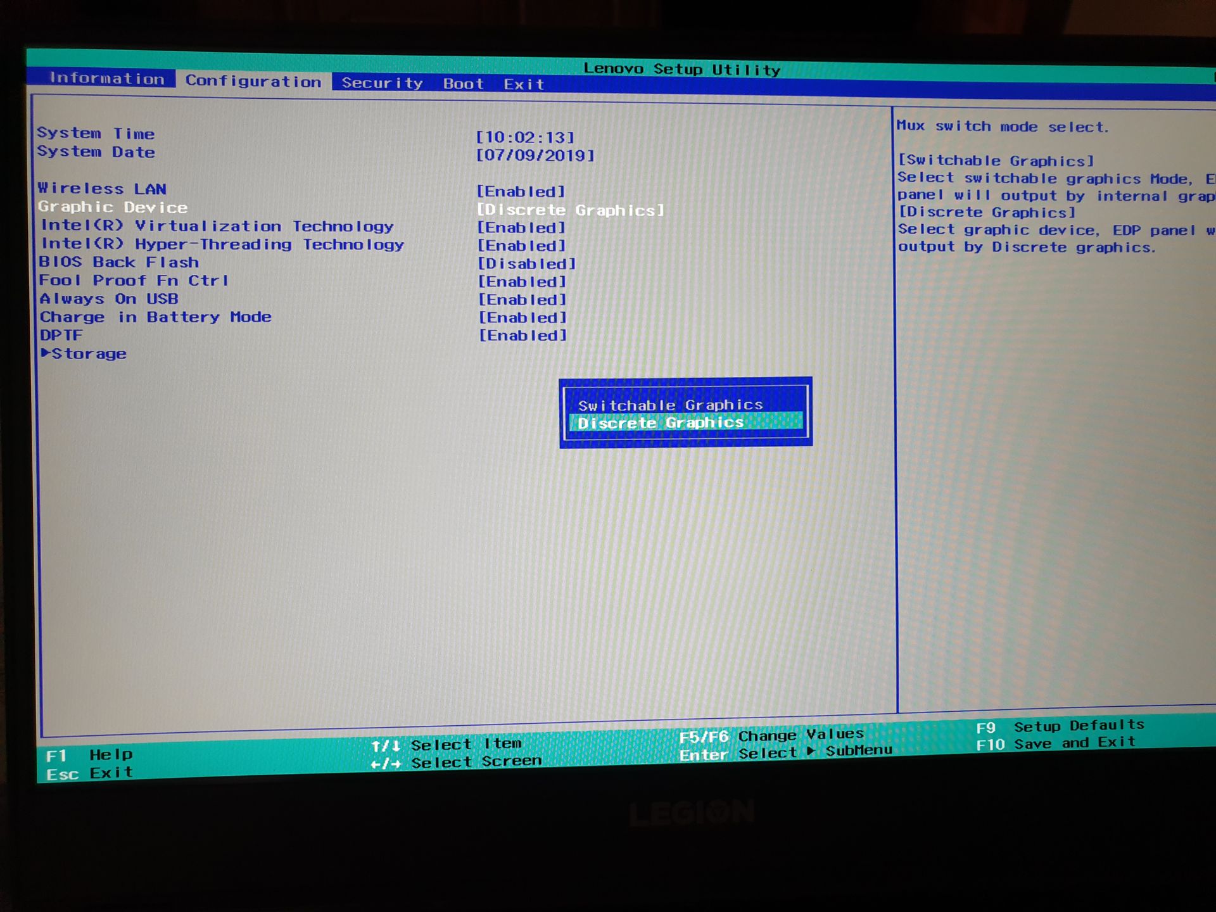This screenshot has height=912, width=1216.
Task: Toggle Intel Virtualization Technology value
Action: click(521, 227)
